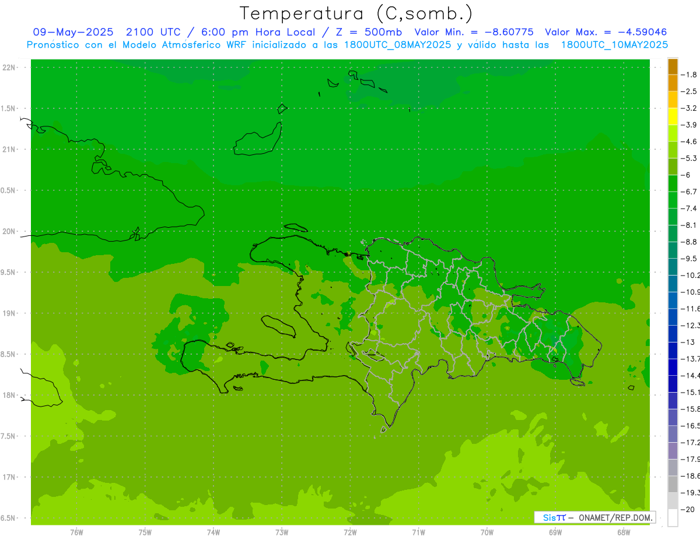Click the '69W' longitude axis label
Viewport: 700px width, 540px height.
[555, 532]
